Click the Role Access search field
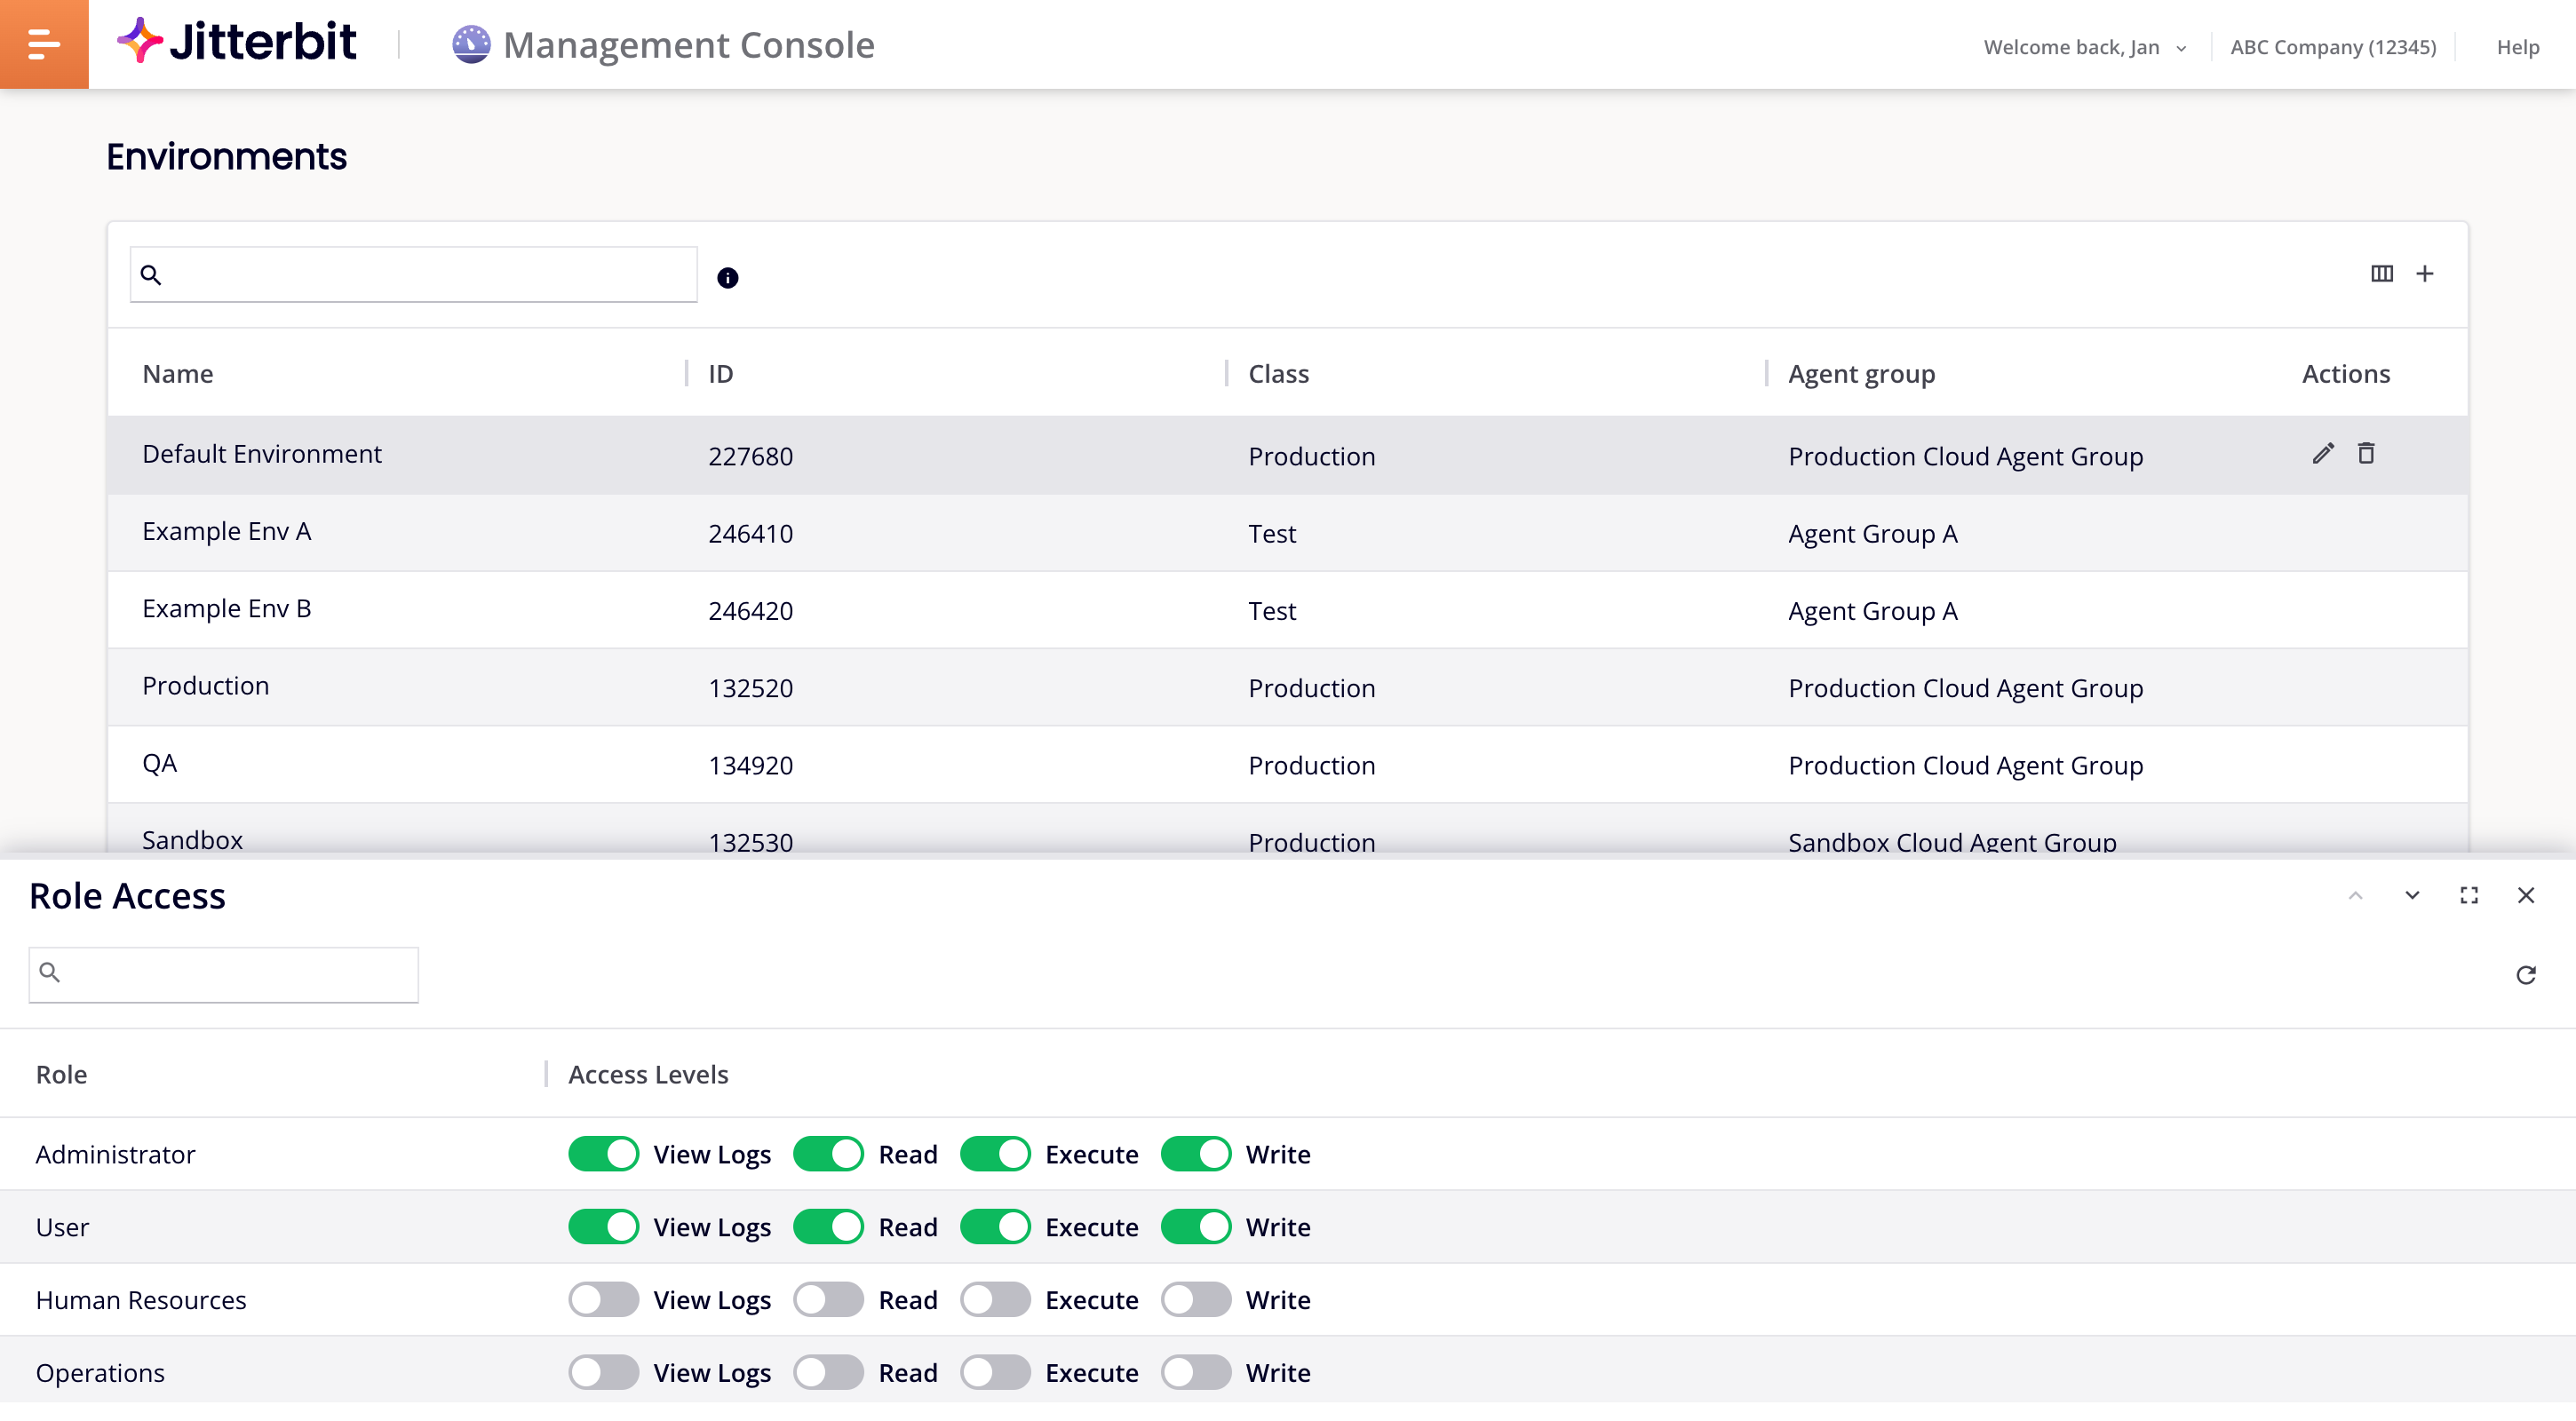 (224, 975)
